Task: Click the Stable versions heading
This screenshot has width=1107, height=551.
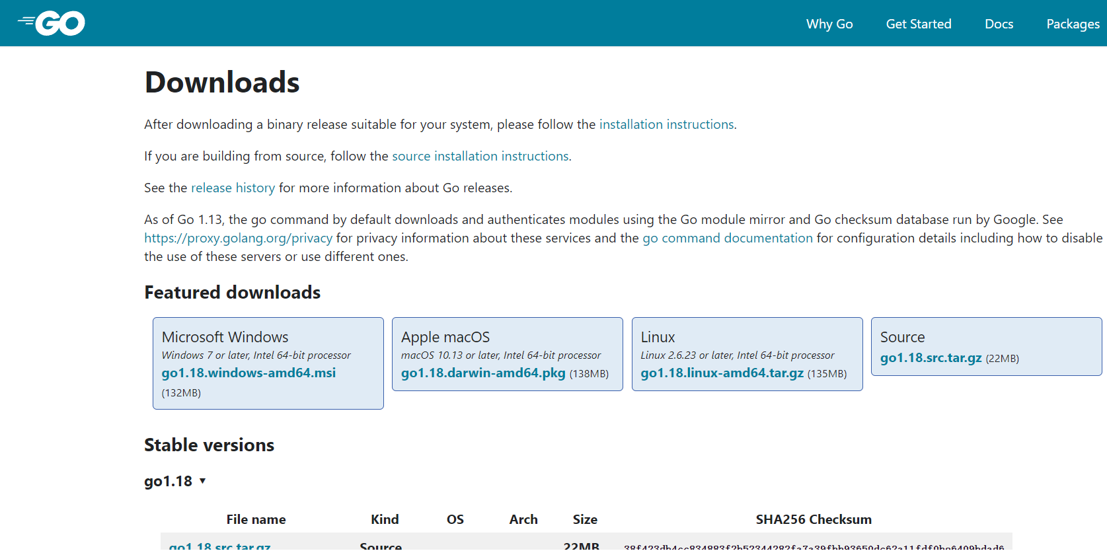Action: tap(209, 445)
